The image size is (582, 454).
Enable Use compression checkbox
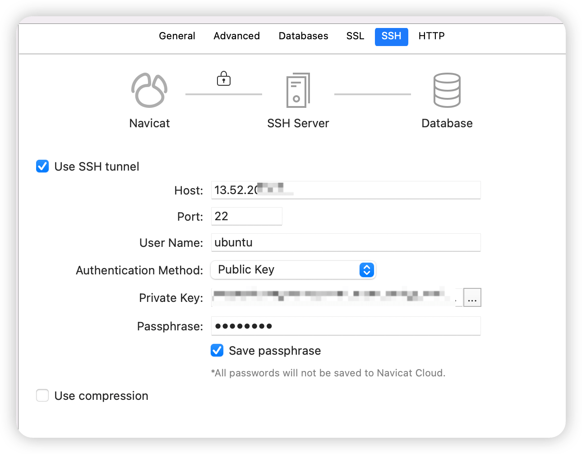click(42, 396)
